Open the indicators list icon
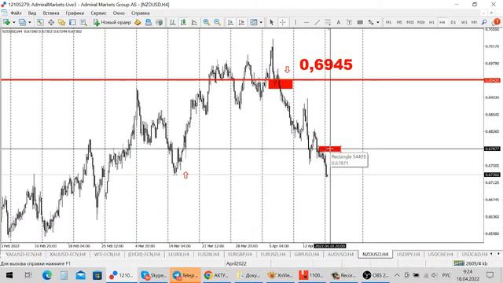 click(253, 22)
